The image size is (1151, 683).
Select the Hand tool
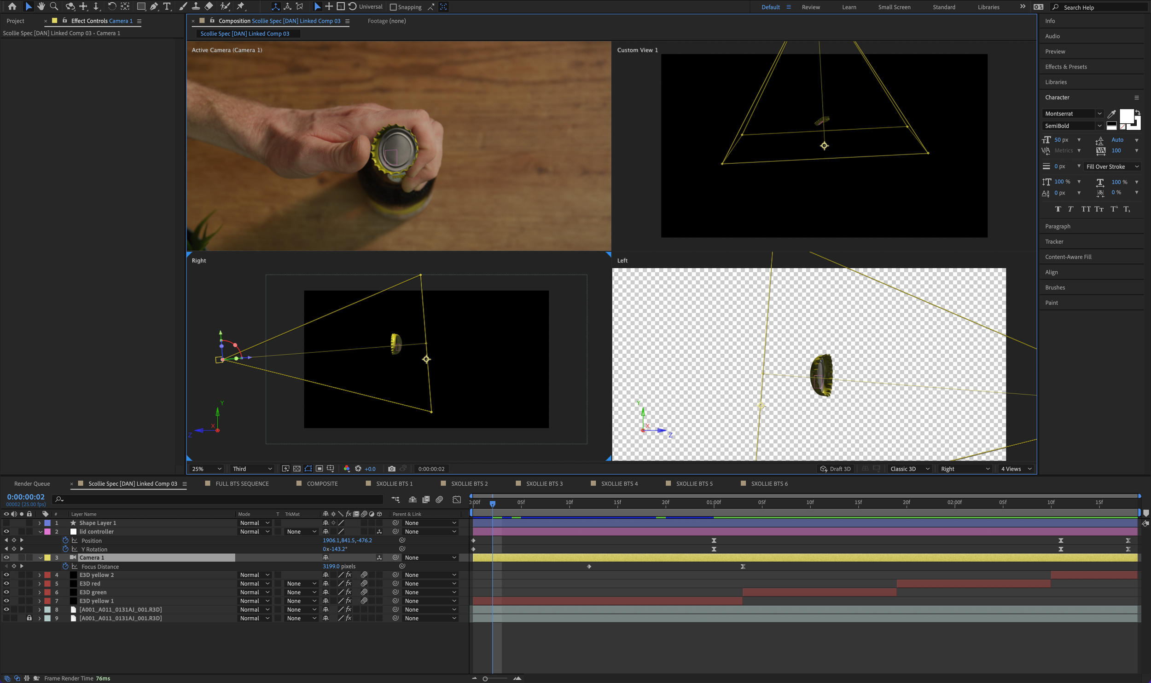point(41,6)
